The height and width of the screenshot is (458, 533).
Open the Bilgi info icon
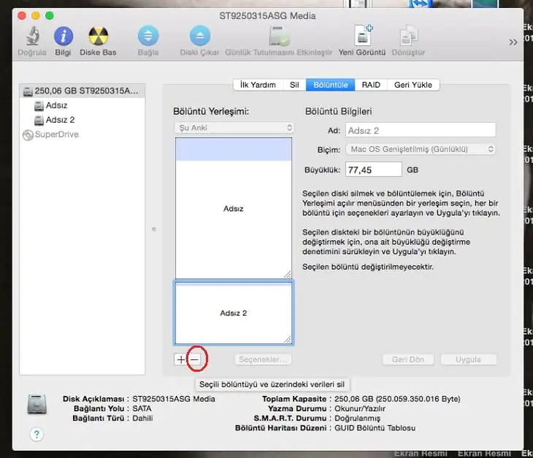(64, 37)
